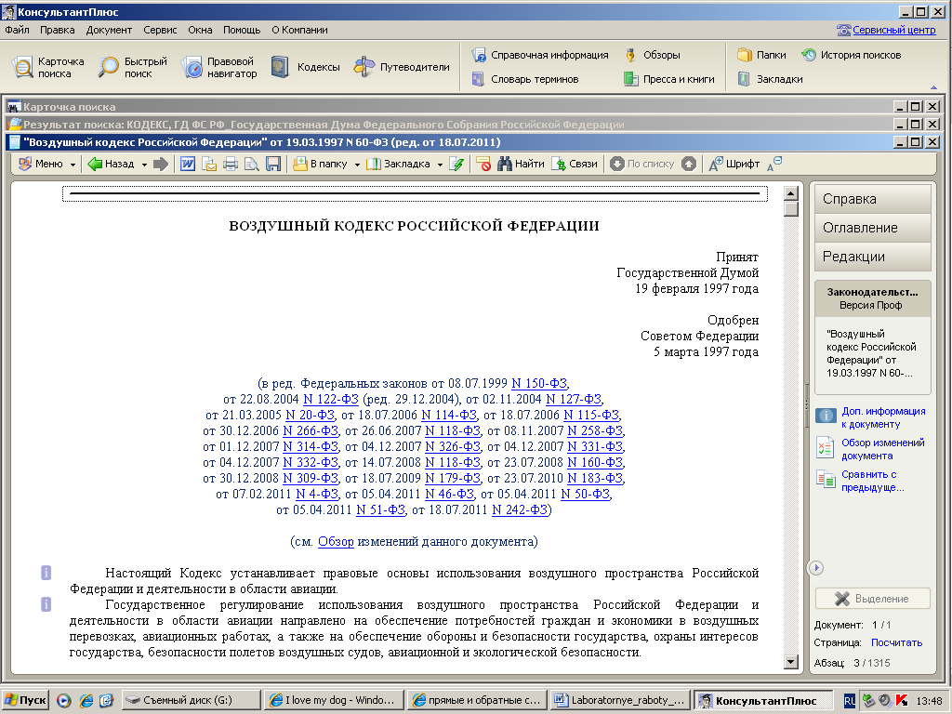Switch to Справка tab
The image size is (952, 714).
(872, 199)
